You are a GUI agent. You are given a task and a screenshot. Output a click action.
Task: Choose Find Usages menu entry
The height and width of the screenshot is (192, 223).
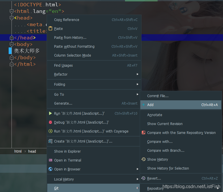(94, 66)
